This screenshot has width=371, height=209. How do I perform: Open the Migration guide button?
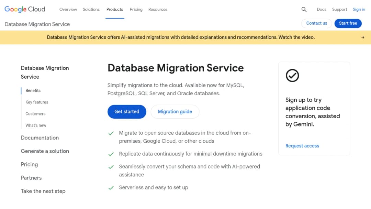click(175, 111)
